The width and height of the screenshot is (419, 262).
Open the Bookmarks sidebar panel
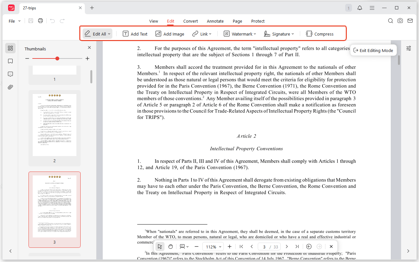pyautogui.click(x=10, y=61)
